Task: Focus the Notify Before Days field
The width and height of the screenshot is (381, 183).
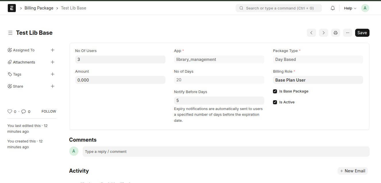Action: click(219, 101)
